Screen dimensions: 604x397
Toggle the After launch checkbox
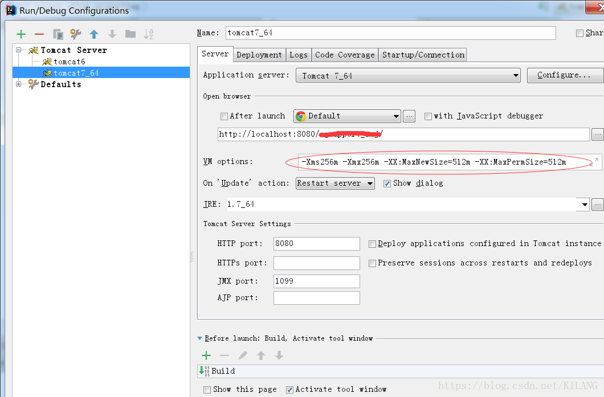224,116
